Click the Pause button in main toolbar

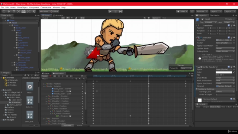pyautogui.click(x=115, y=12)
